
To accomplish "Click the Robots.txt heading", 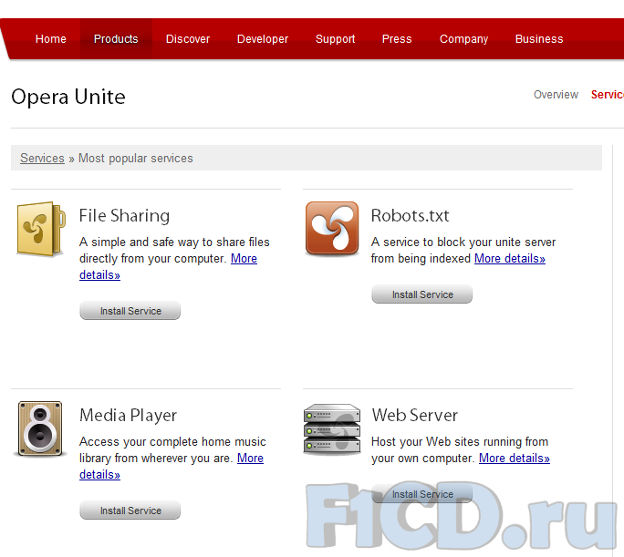I will (x=410, y=216).
